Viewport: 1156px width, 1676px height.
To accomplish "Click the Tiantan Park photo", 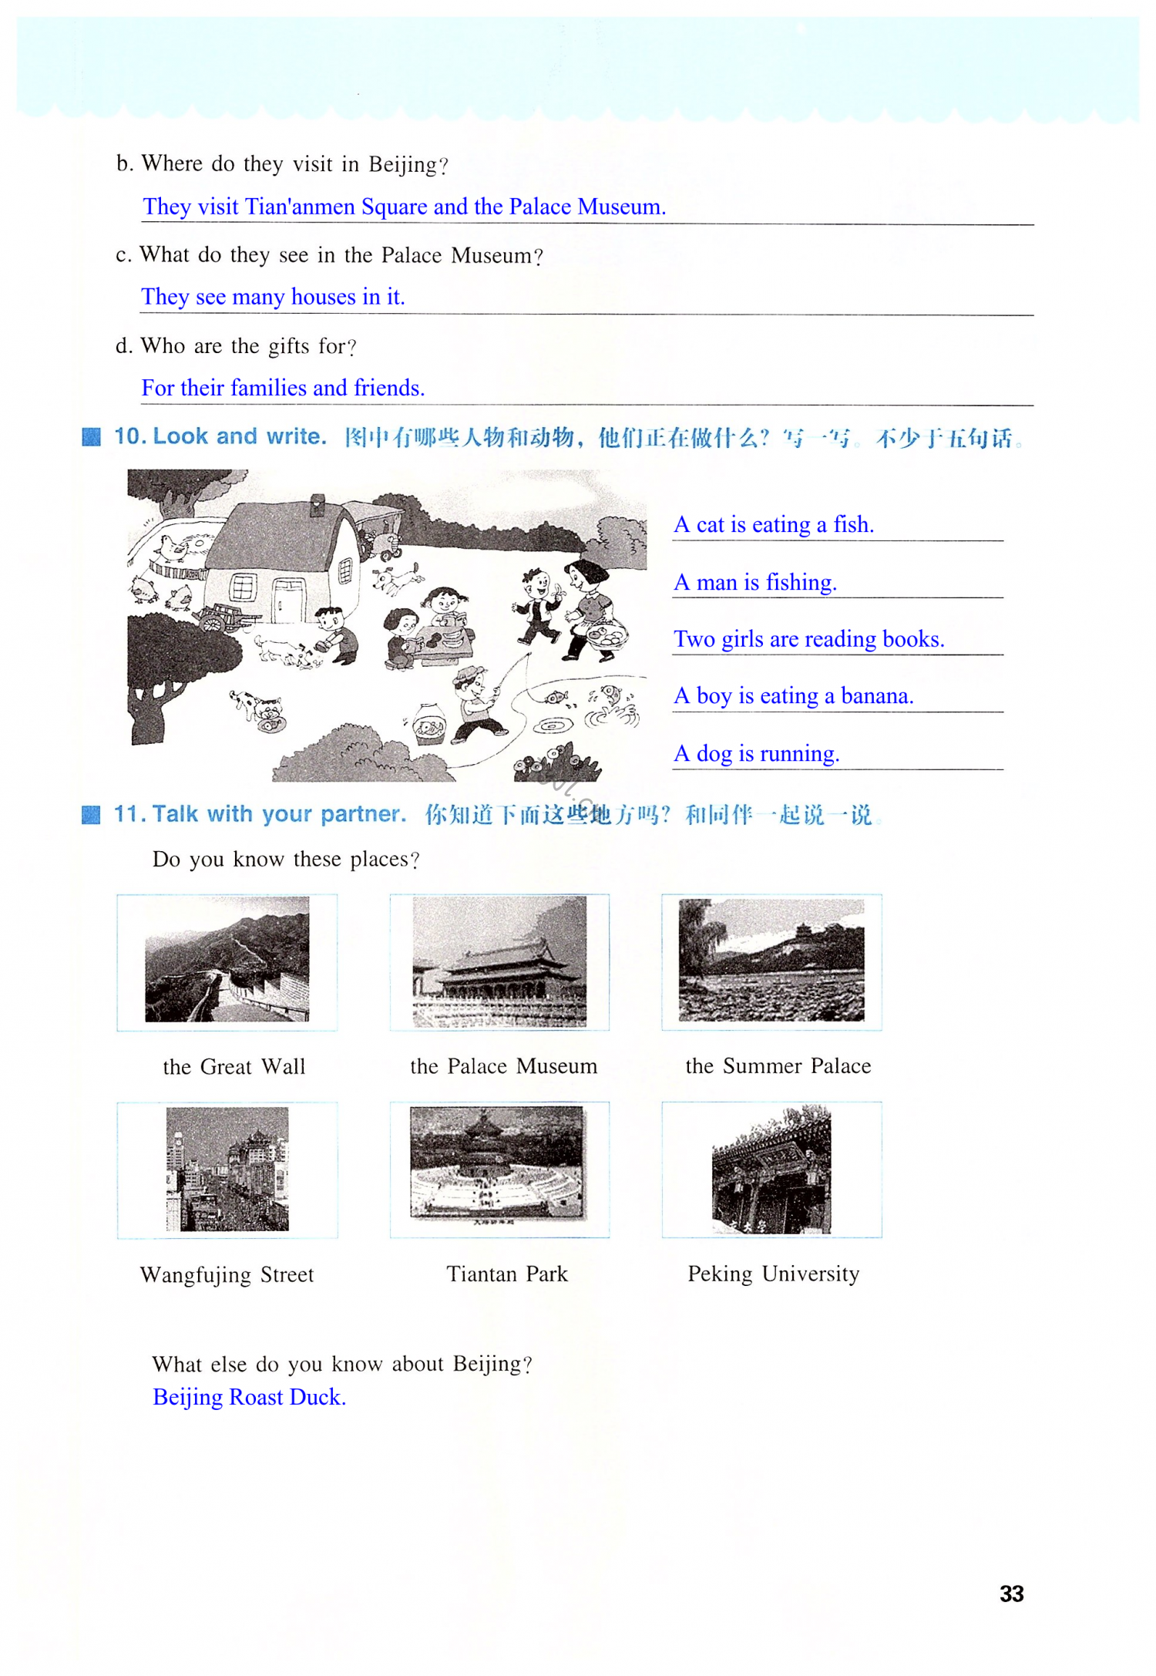I will [497, 1164].
